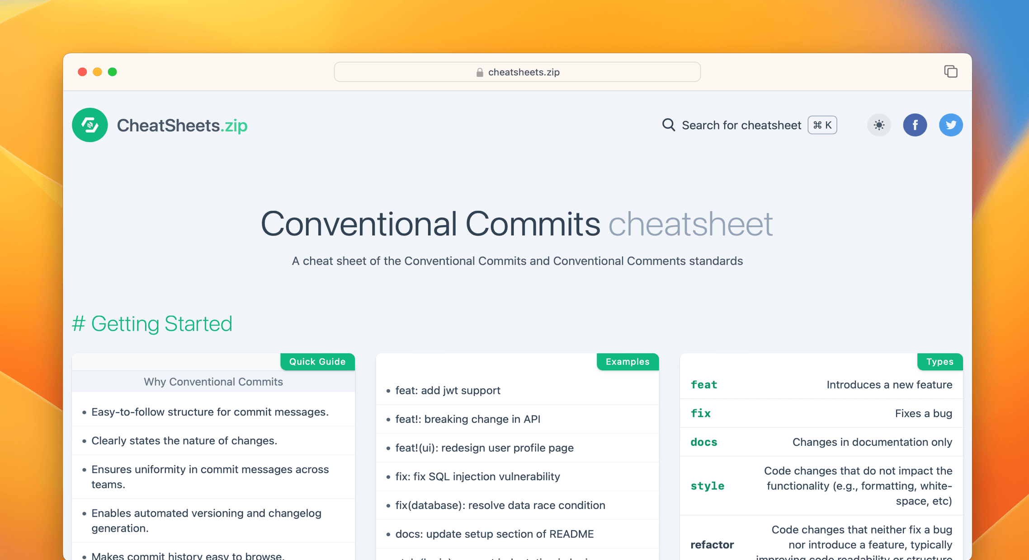The width and height of the screenshot is (1029, 560).
Task: Click the green Quick Guide badge
Action: click(x=317, y=361)
